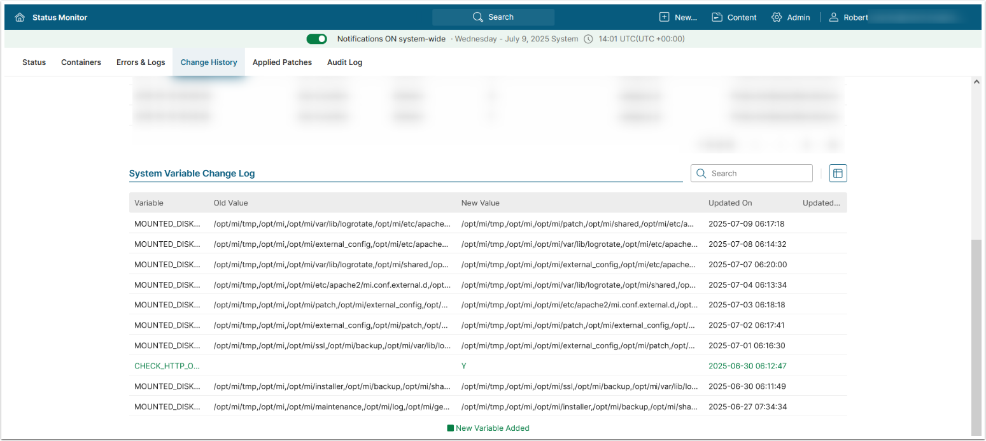986x441 pixels.
Task: Sort by Updated On column header
Action: 730,203
